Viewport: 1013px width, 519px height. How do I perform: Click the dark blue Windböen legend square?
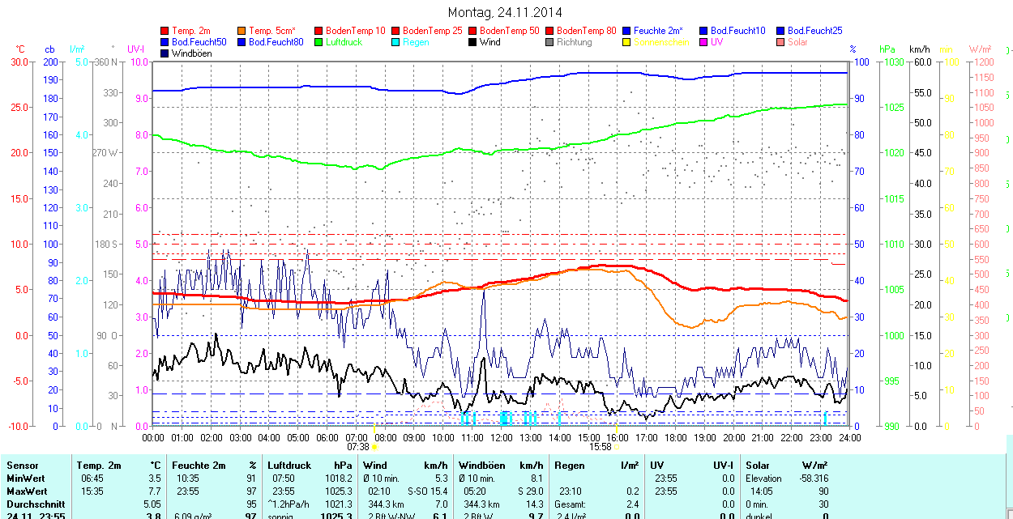[x=165, y=53]
